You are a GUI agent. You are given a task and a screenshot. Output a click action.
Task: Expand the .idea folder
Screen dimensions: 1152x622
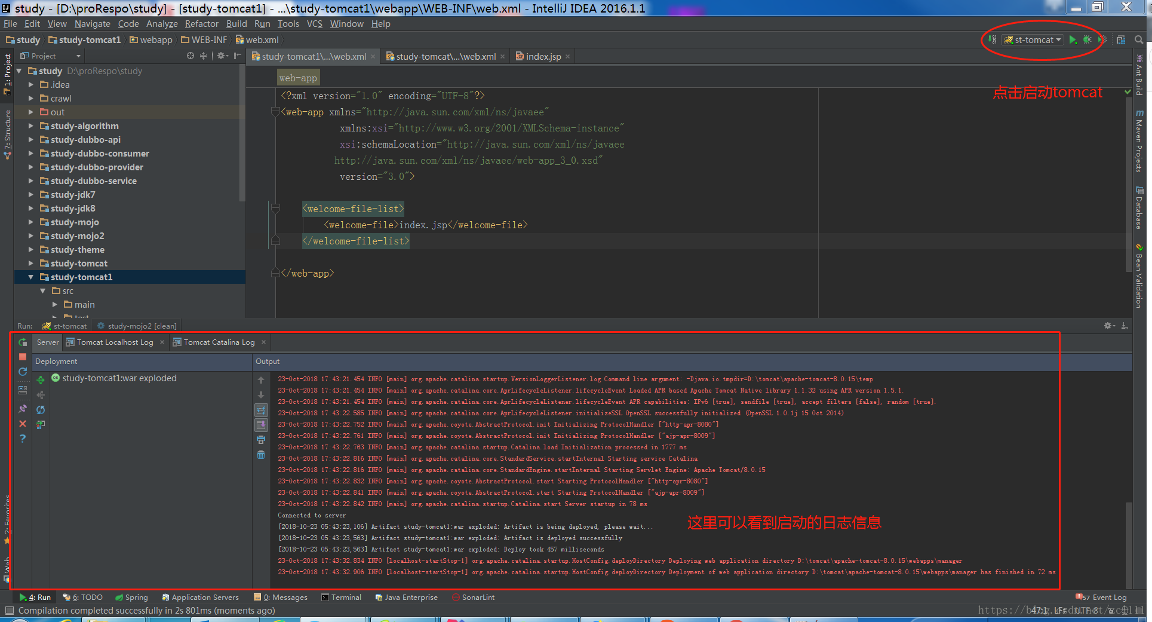pyautogui.click(x=31, y=85)
